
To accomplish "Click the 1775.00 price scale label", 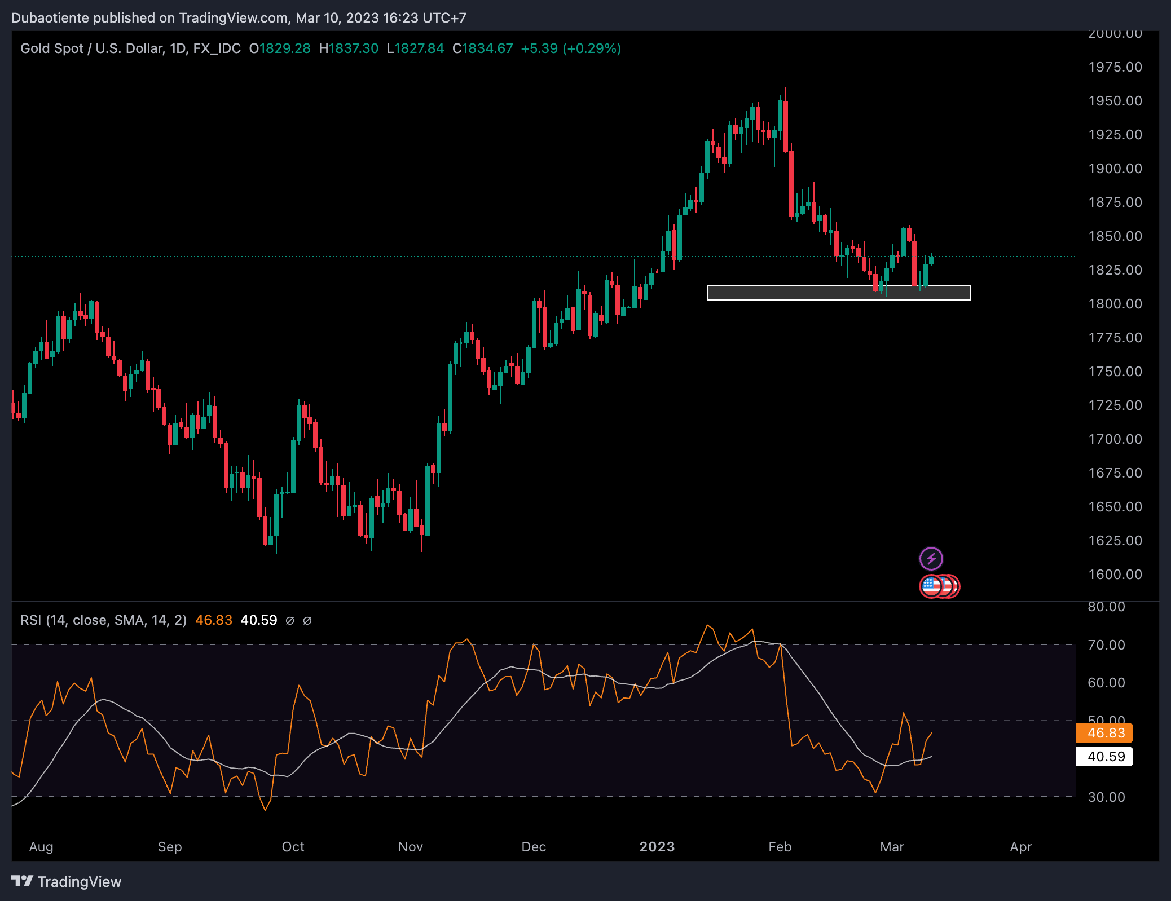I will [x=1115, y=338].
